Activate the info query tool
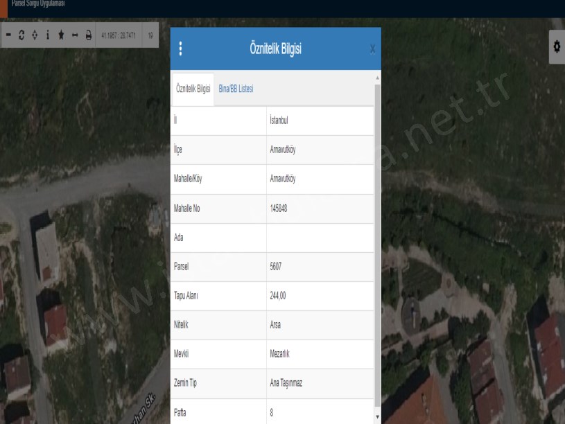 point(49,35)
